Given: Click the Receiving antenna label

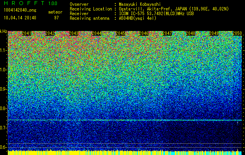Looking at the screenshot, I should (90, 18).
